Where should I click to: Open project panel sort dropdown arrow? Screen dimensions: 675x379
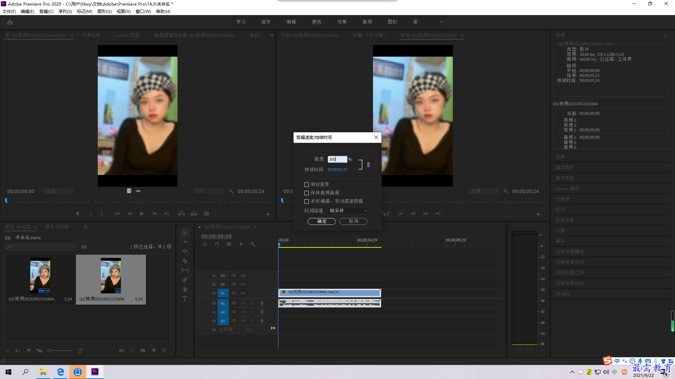pyautogui.click(x=89, y=350)
